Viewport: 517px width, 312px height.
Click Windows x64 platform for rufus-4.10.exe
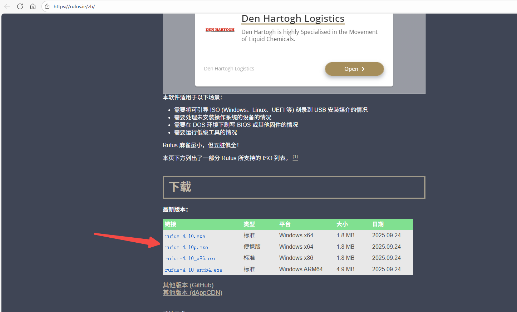296,235
